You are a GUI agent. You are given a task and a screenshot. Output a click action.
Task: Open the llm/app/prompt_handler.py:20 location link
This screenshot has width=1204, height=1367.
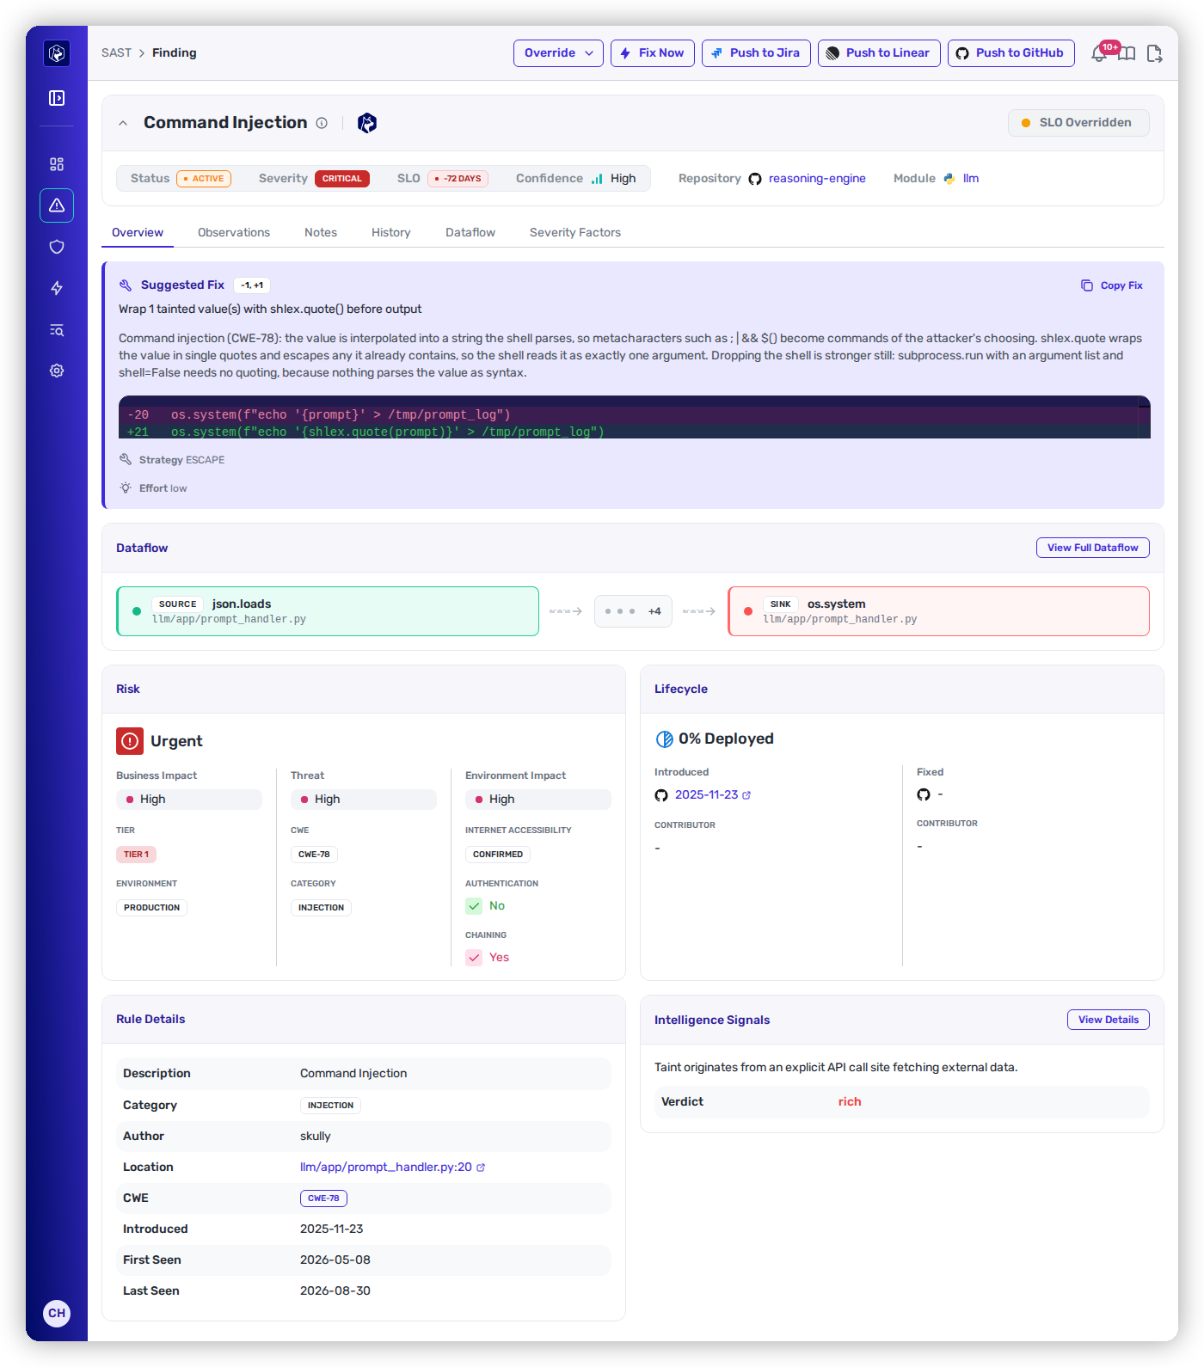tap(386, 1168)
